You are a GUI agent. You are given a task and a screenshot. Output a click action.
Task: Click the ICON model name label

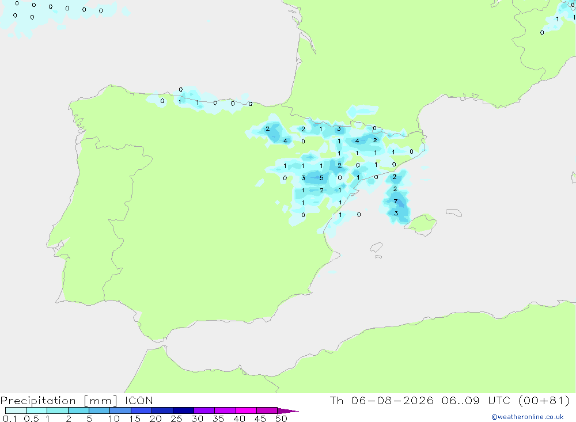click(139, 401)
